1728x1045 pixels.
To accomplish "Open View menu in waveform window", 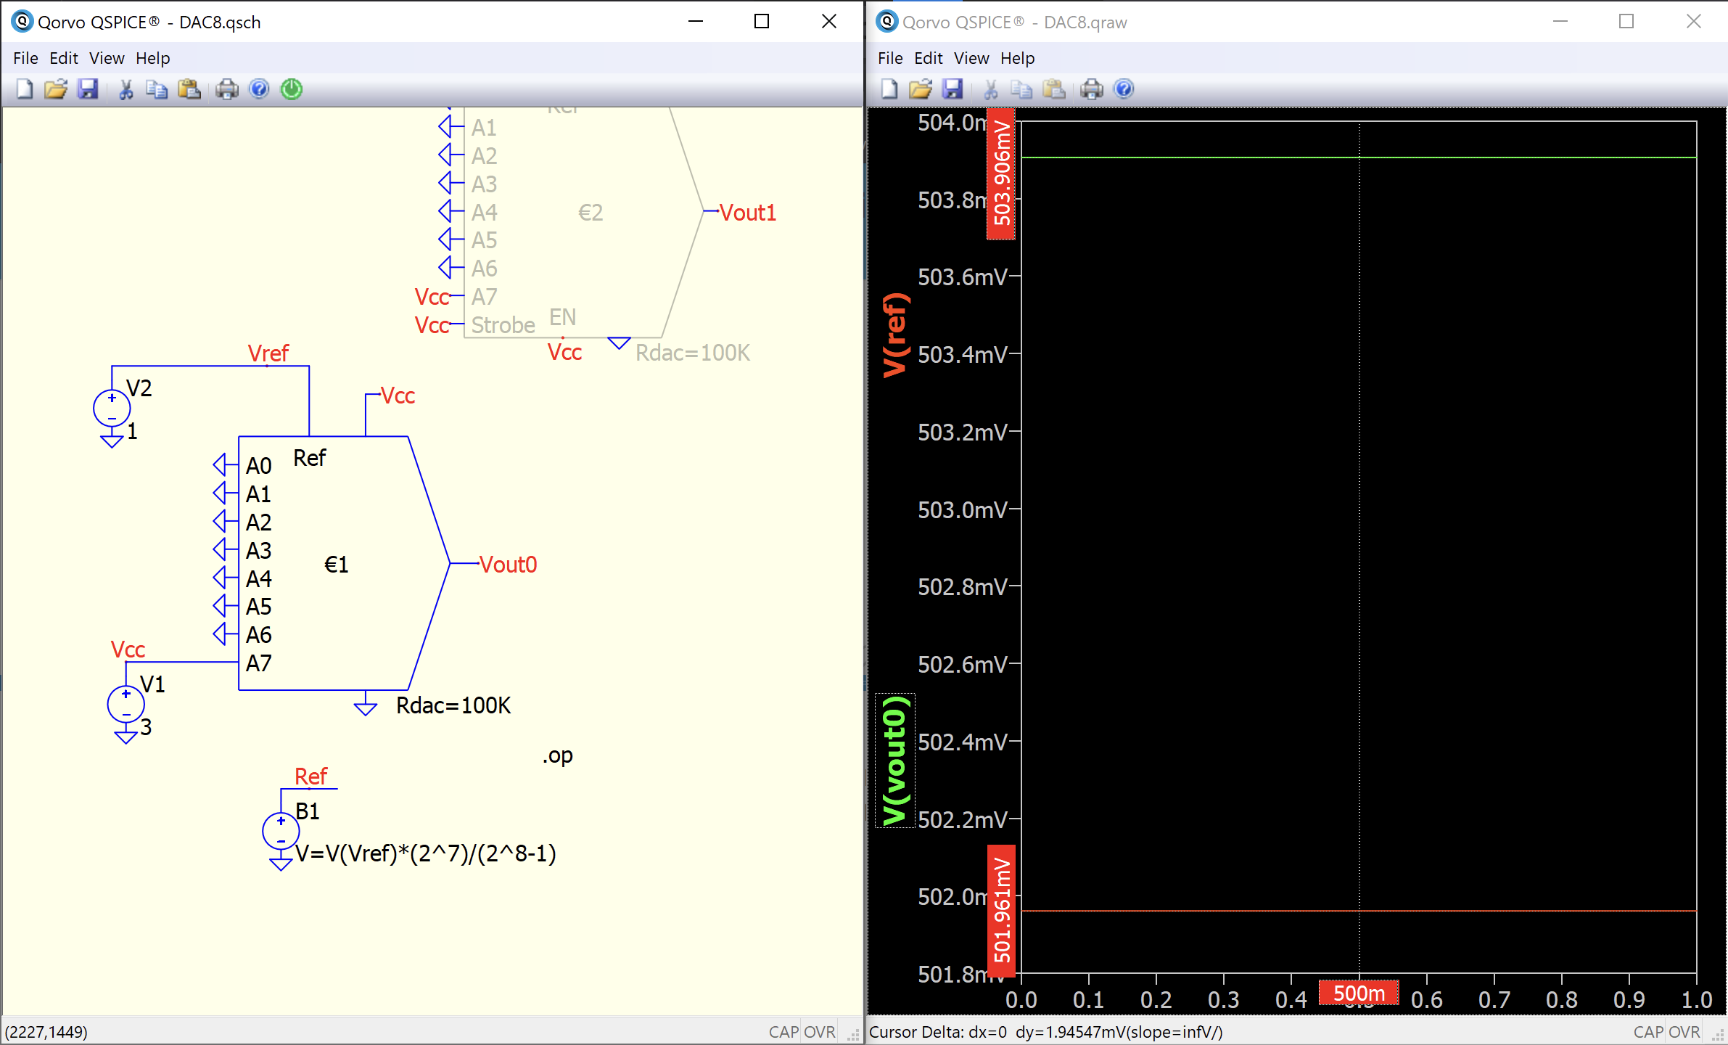I will (971, 58).
